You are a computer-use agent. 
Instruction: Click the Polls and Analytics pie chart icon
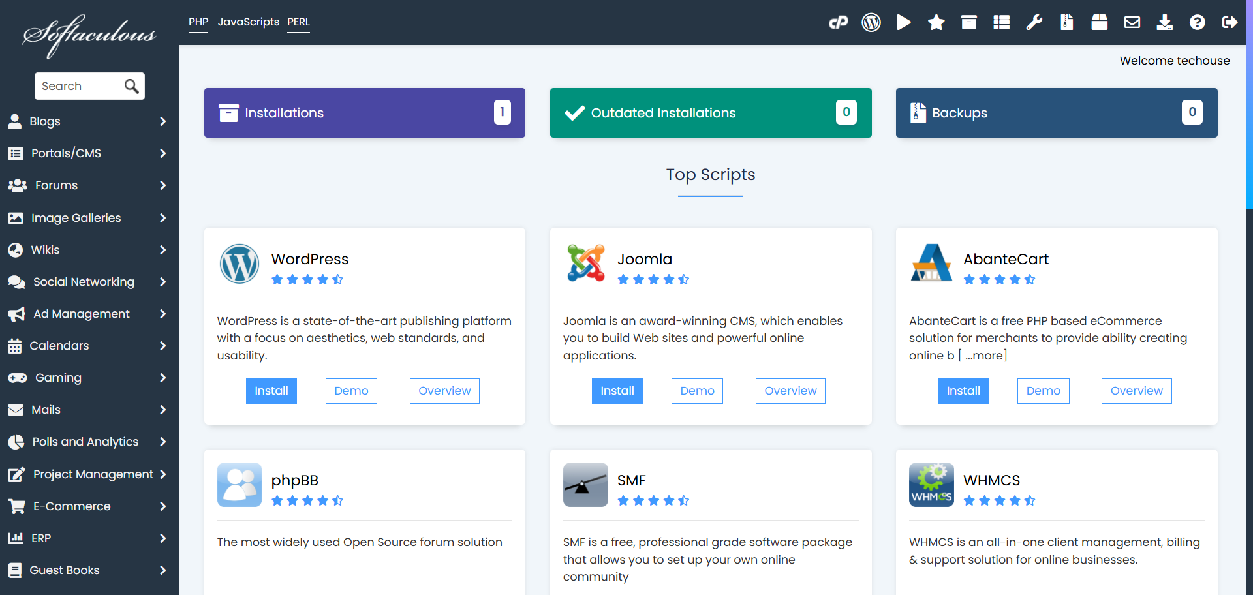coord(16,442)
